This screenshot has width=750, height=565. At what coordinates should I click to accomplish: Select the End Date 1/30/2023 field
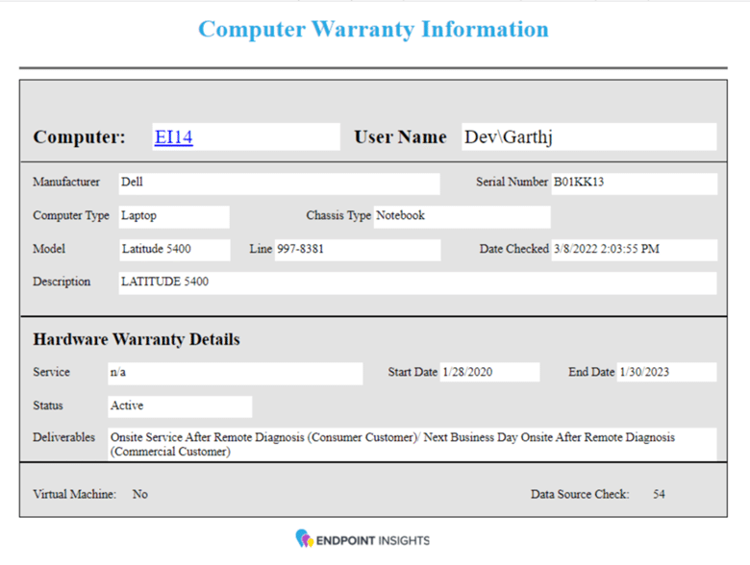coord(666,373)
